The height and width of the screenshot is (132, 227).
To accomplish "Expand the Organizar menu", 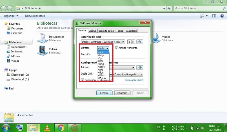I will point(11,16).
